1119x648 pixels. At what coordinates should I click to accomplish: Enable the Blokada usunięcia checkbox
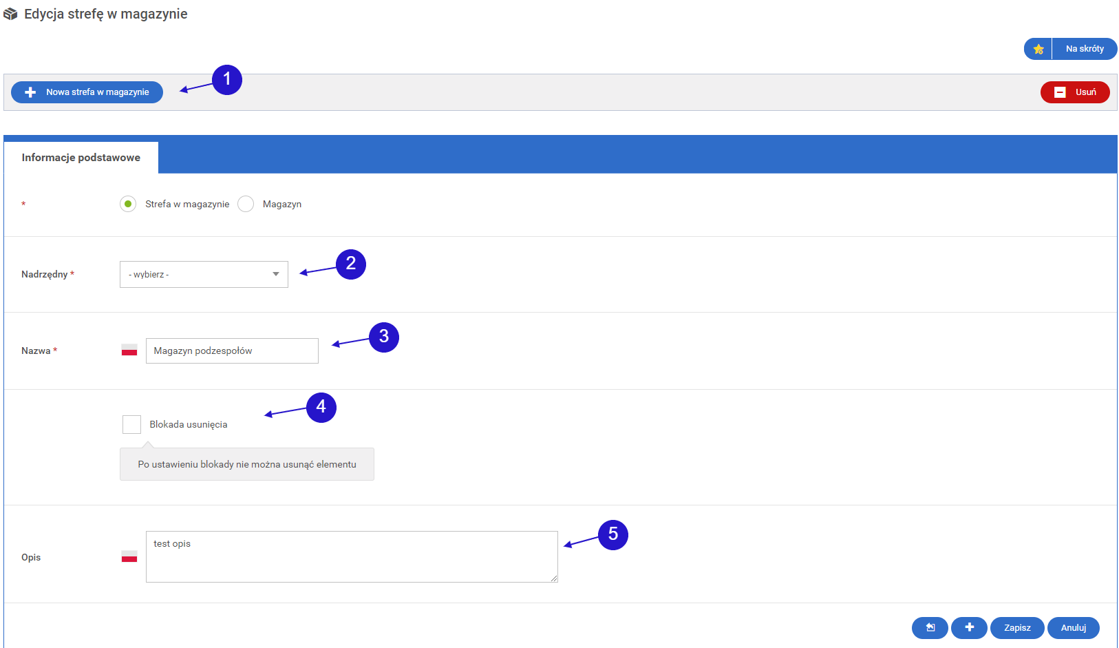[x=131, y=424]
